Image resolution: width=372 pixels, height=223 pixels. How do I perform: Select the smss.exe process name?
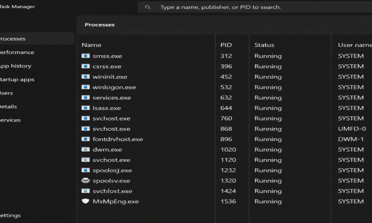pos(107,56)
